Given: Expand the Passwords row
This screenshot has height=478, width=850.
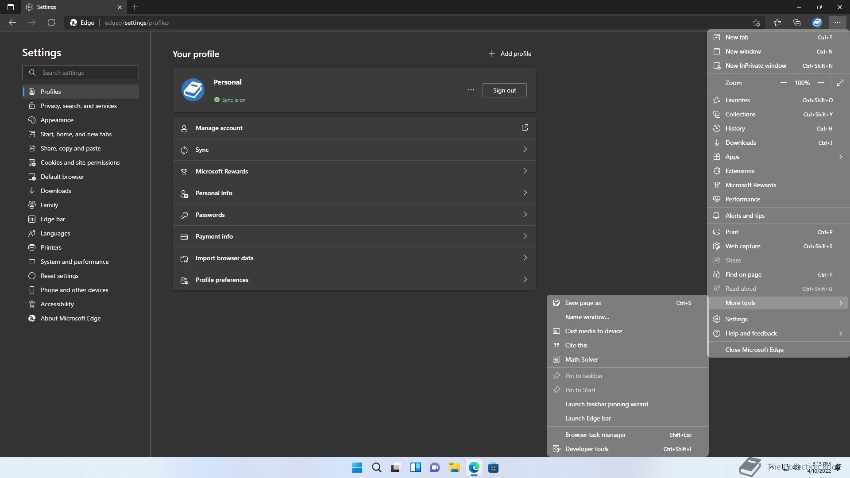Looking at the screenshot, I should tap(354, 215).
